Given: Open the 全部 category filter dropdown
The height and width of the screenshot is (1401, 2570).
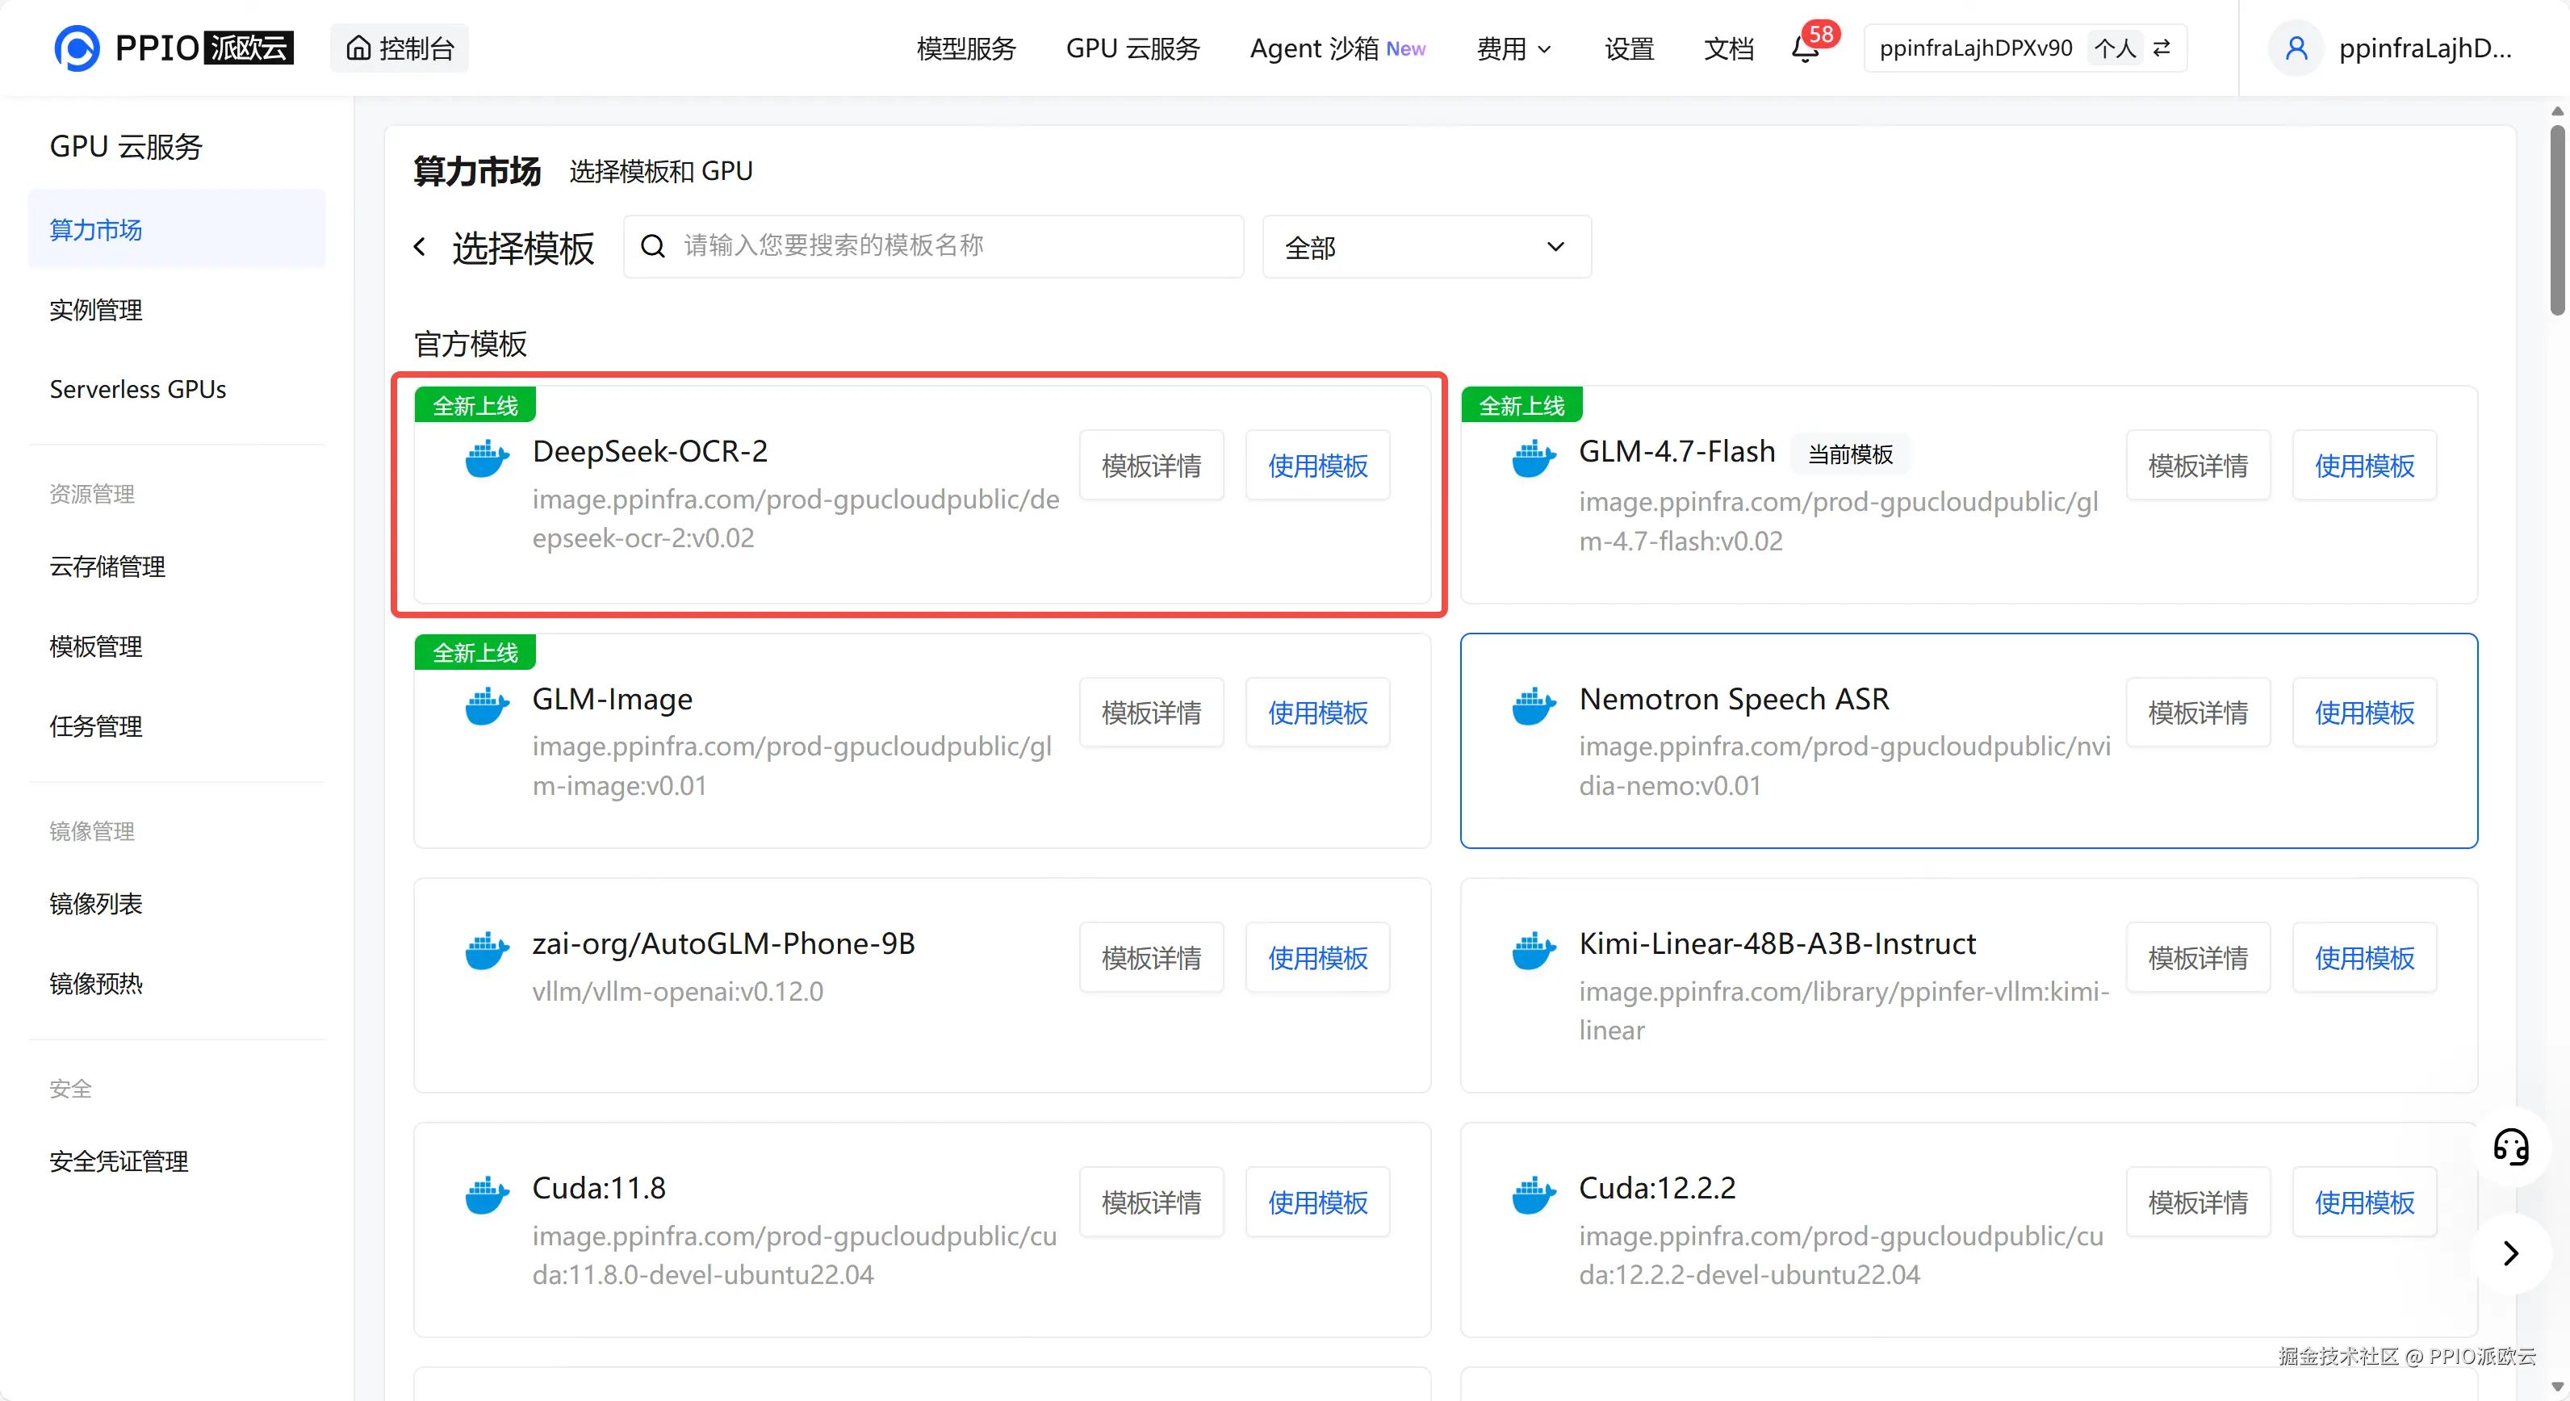Looking at the screenshot, I should (x=1425, y=247).
